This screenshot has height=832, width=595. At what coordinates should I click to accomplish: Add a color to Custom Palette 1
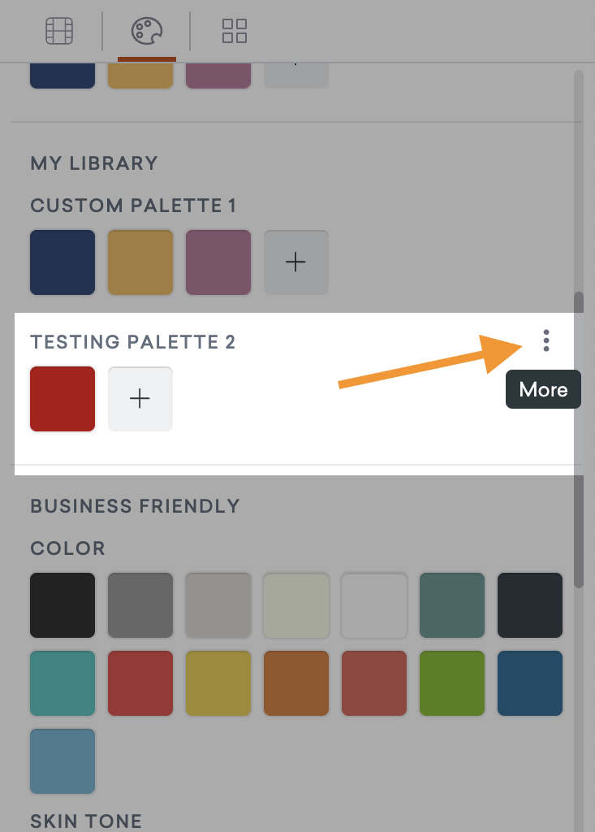tap(296, 262)
